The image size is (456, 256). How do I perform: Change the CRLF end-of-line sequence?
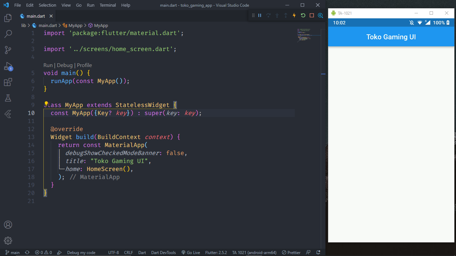[x=129, y=252]
